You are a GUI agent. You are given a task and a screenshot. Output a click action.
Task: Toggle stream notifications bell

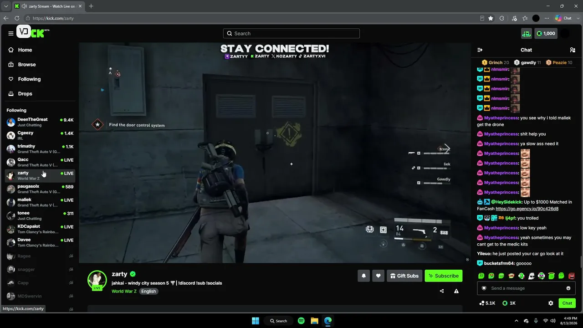pyautogui.click(x=363, y=276)
